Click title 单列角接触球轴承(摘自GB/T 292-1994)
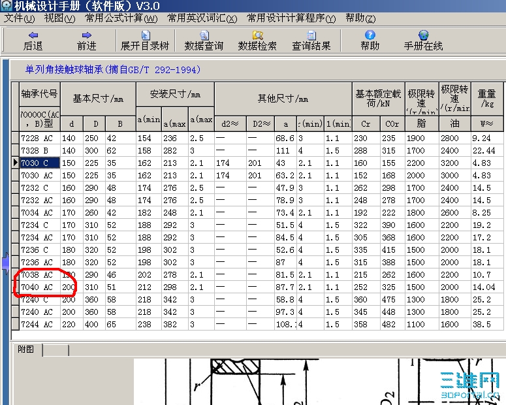This screenshot has height=405, width=506. pyautogui.click(x=112, y=69)
